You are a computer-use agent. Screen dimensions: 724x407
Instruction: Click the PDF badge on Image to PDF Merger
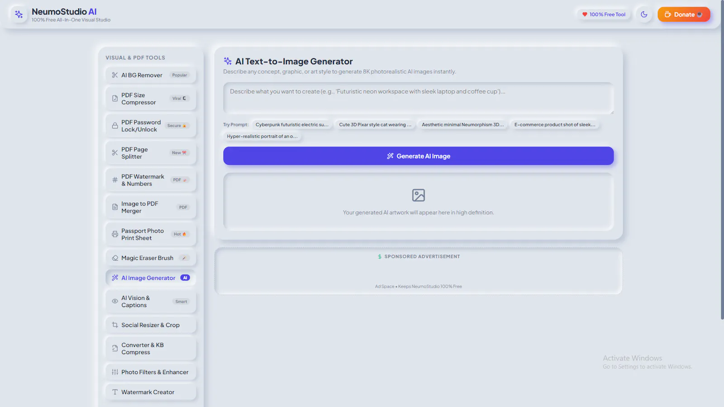click(x=183, y=207)
